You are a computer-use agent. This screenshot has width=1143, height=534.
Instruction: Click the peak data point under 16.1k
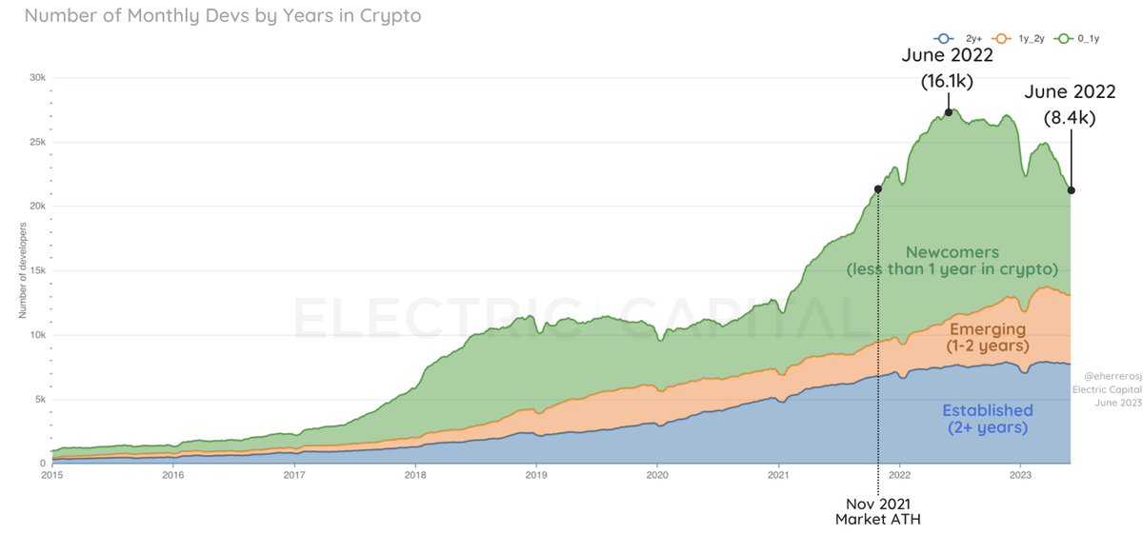tap(949, 112)
